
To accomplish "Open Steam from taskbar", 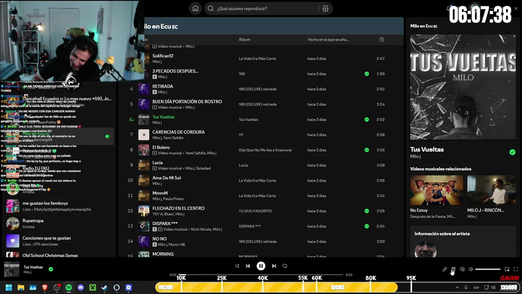I will (x=104, y=287).
